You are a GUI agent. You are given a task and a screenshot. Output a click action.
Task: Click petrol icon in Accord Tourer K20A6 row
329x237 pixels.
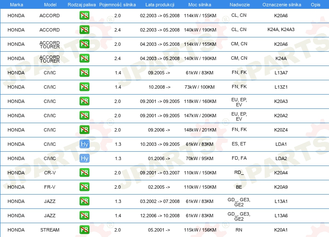coord(84,44)
